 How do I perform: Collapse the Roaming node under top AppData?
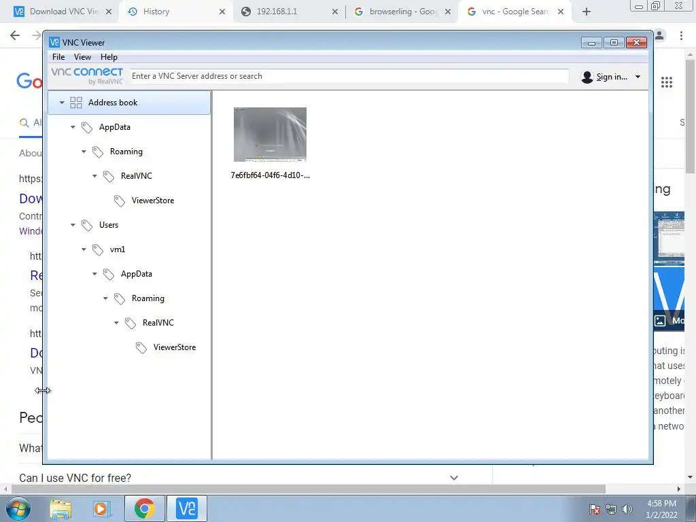pos(84,152)
